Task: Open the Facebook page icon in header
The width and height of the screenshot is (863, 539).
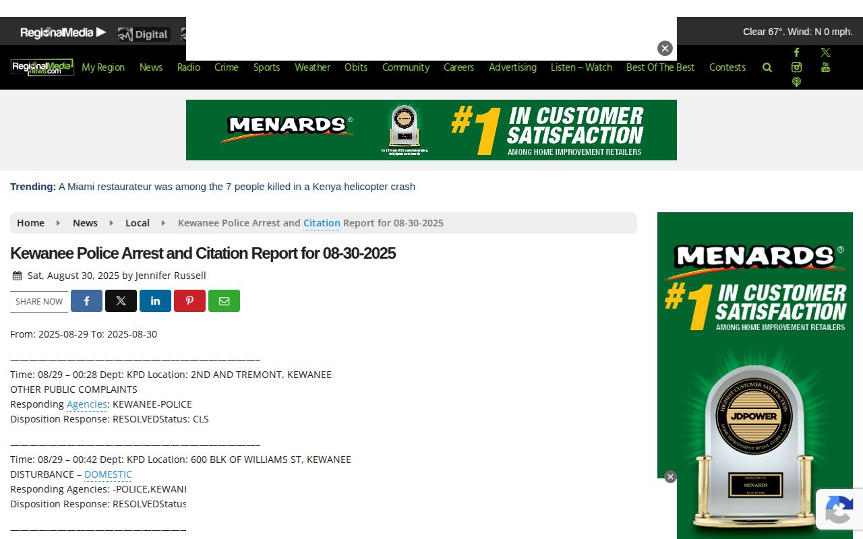Action: click(x=796, y=53)
